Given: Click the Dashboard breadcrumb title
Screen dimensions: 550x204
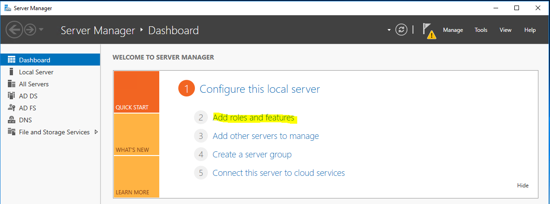Looking at the screenshot, I should click(173, 30).
